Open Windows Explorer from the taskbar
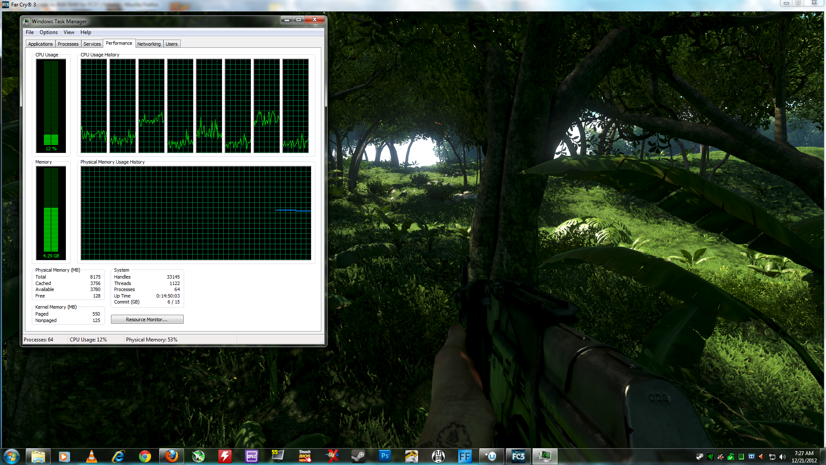 point(38,456)
